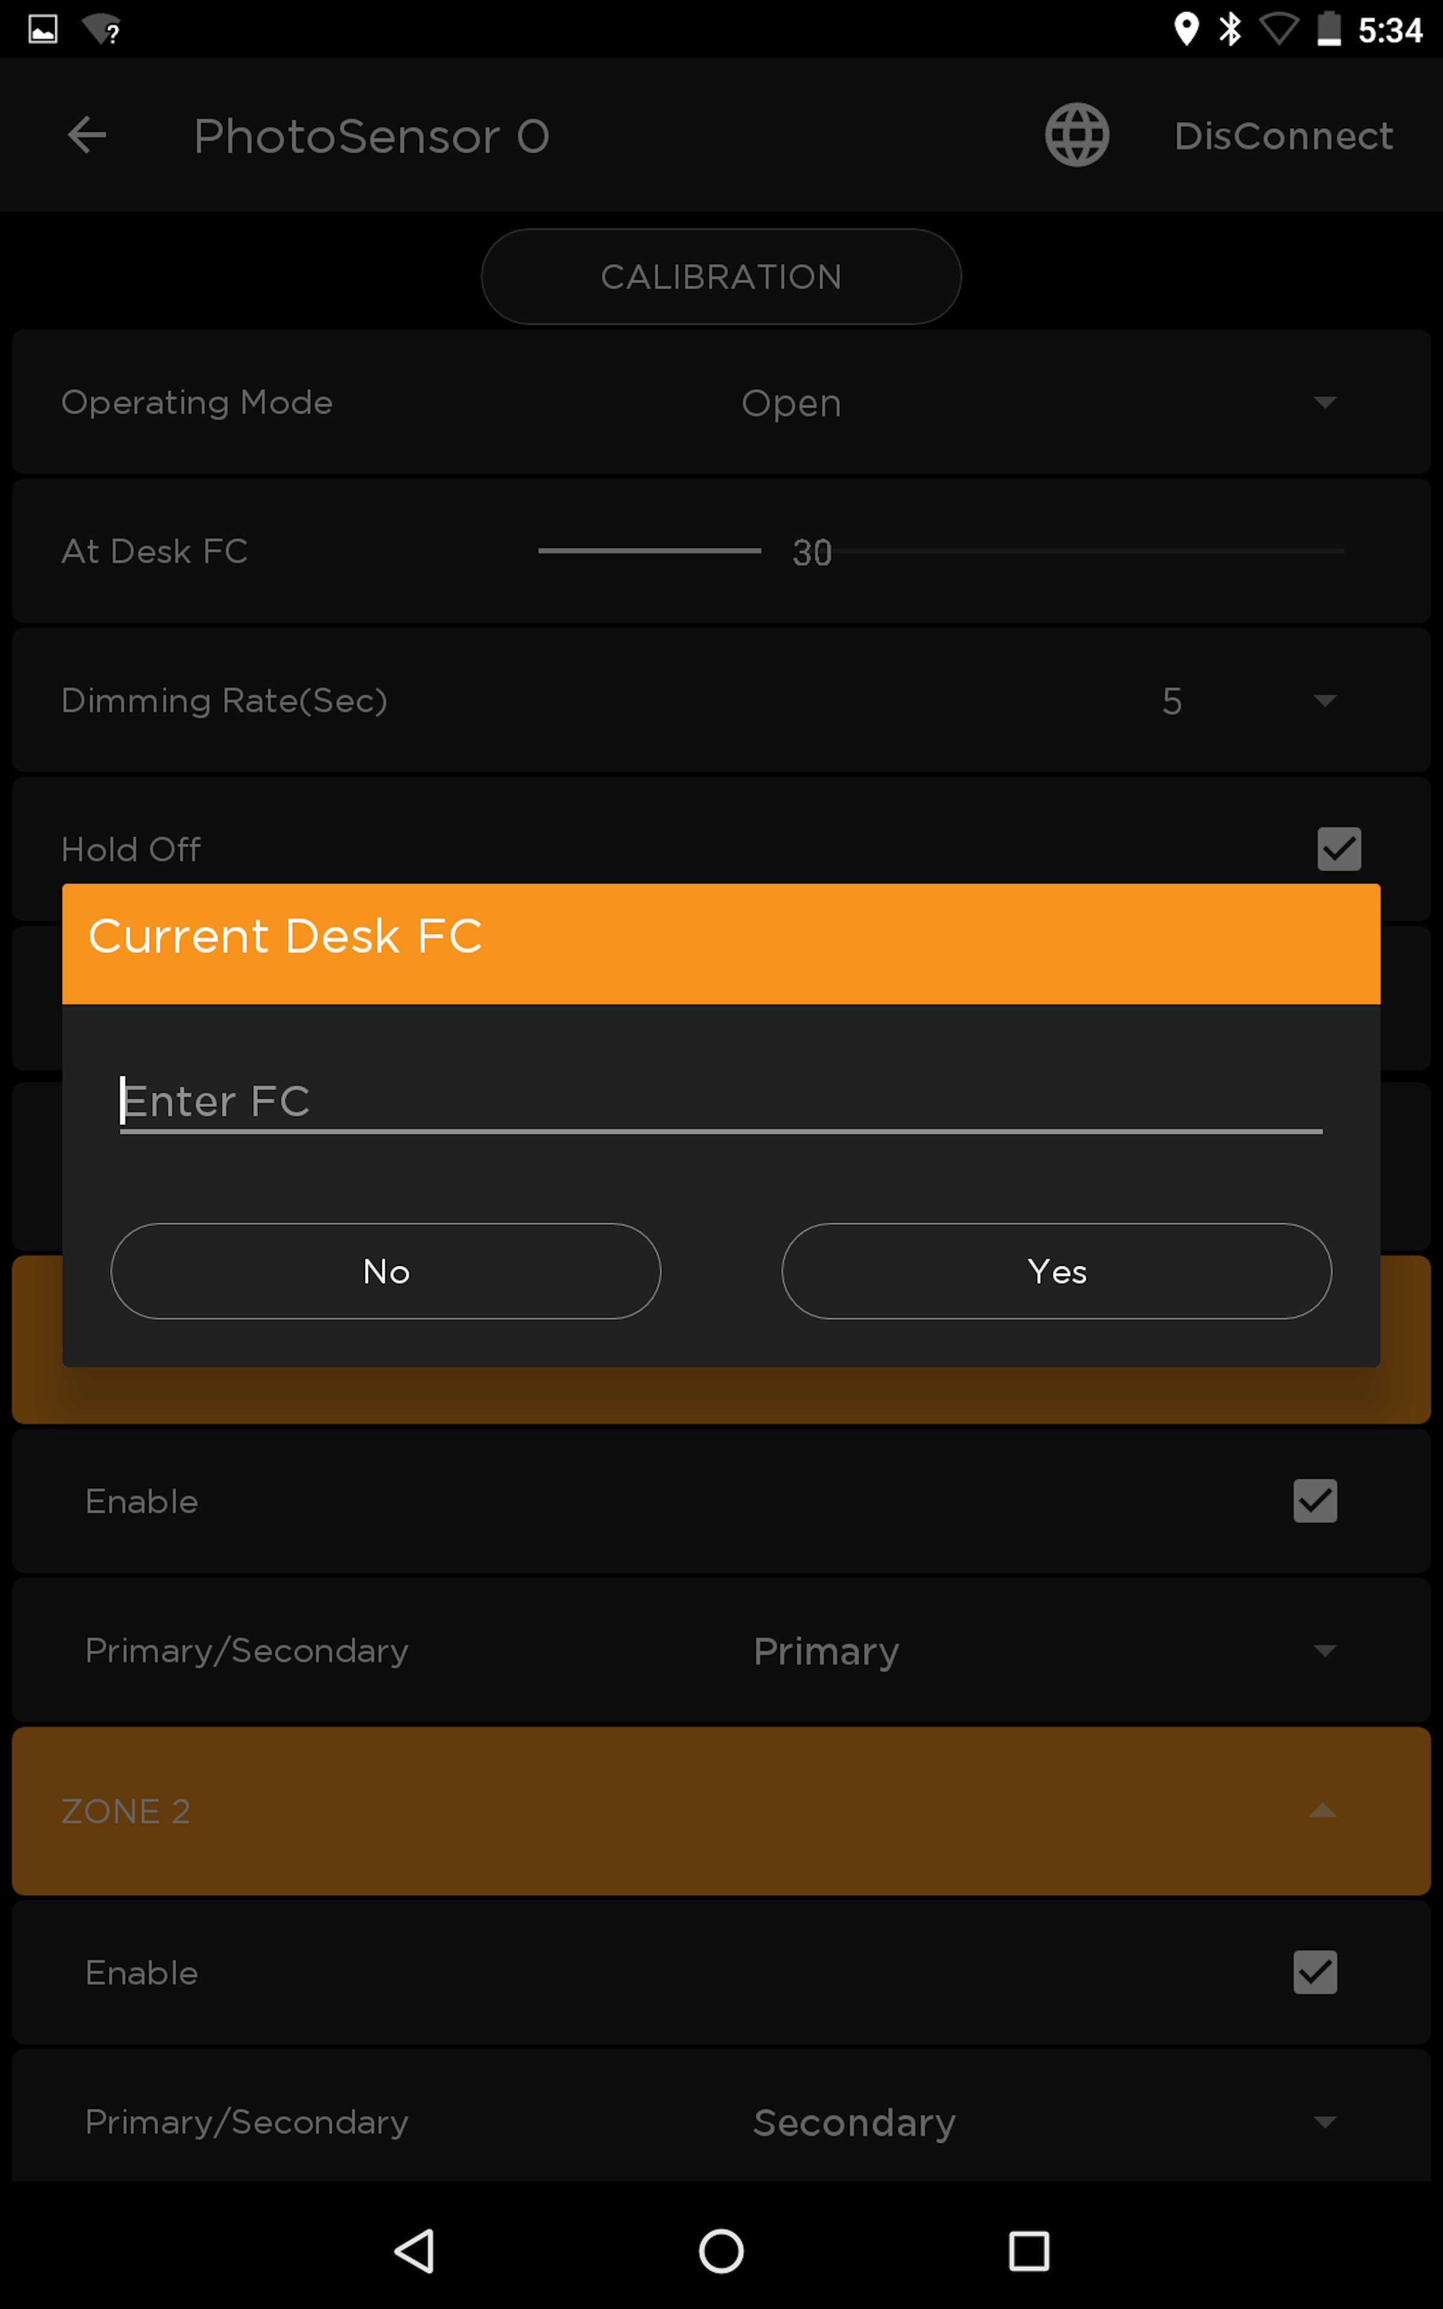Open the Operating Mode dropdown

pos(1324,403)
